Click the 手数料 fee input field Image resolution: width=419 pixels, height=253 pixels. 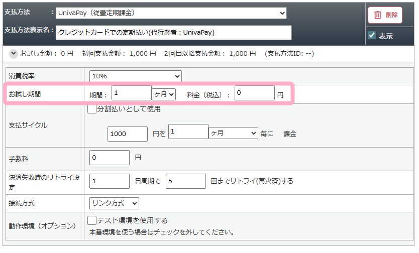pyautogui.click(x=109, y=158)
